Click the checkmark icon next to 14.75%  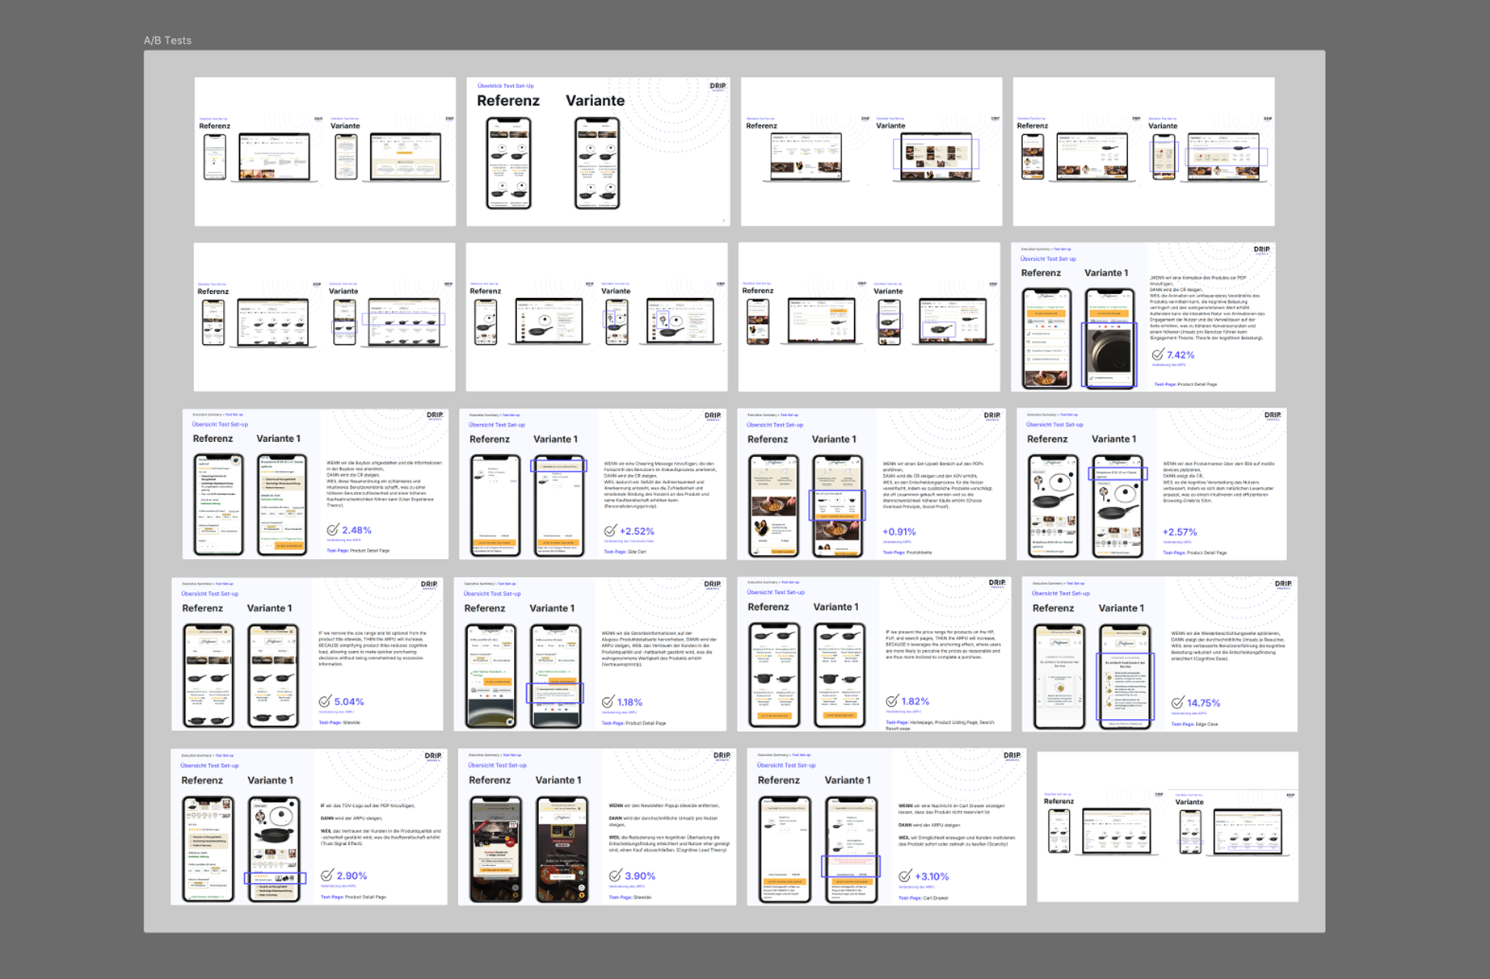pos(1177,703)
